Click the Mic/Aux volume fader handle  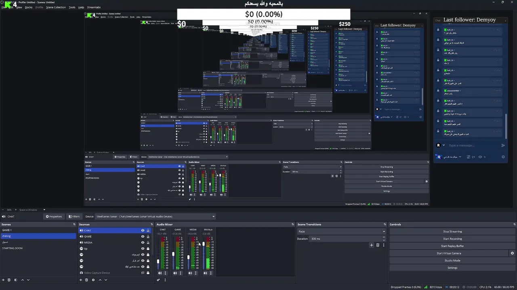(204, 244)
